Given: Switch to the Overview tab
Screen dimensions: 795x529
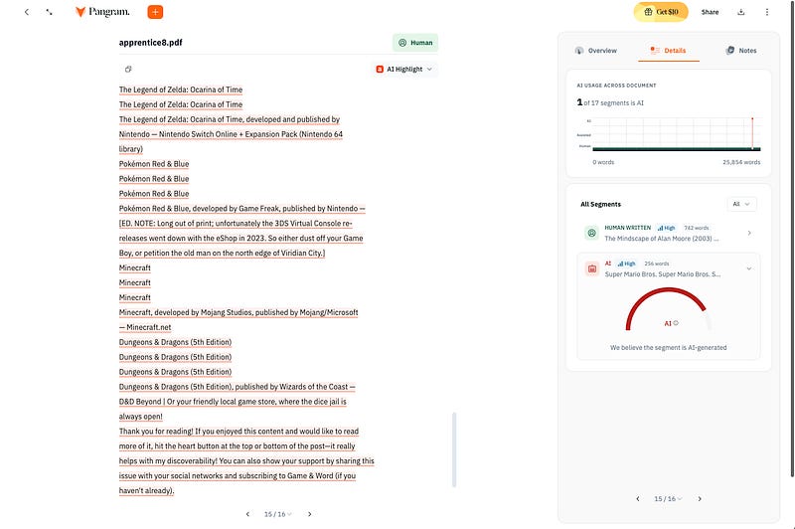Looking at the screenshot, I should pos(595,50).
